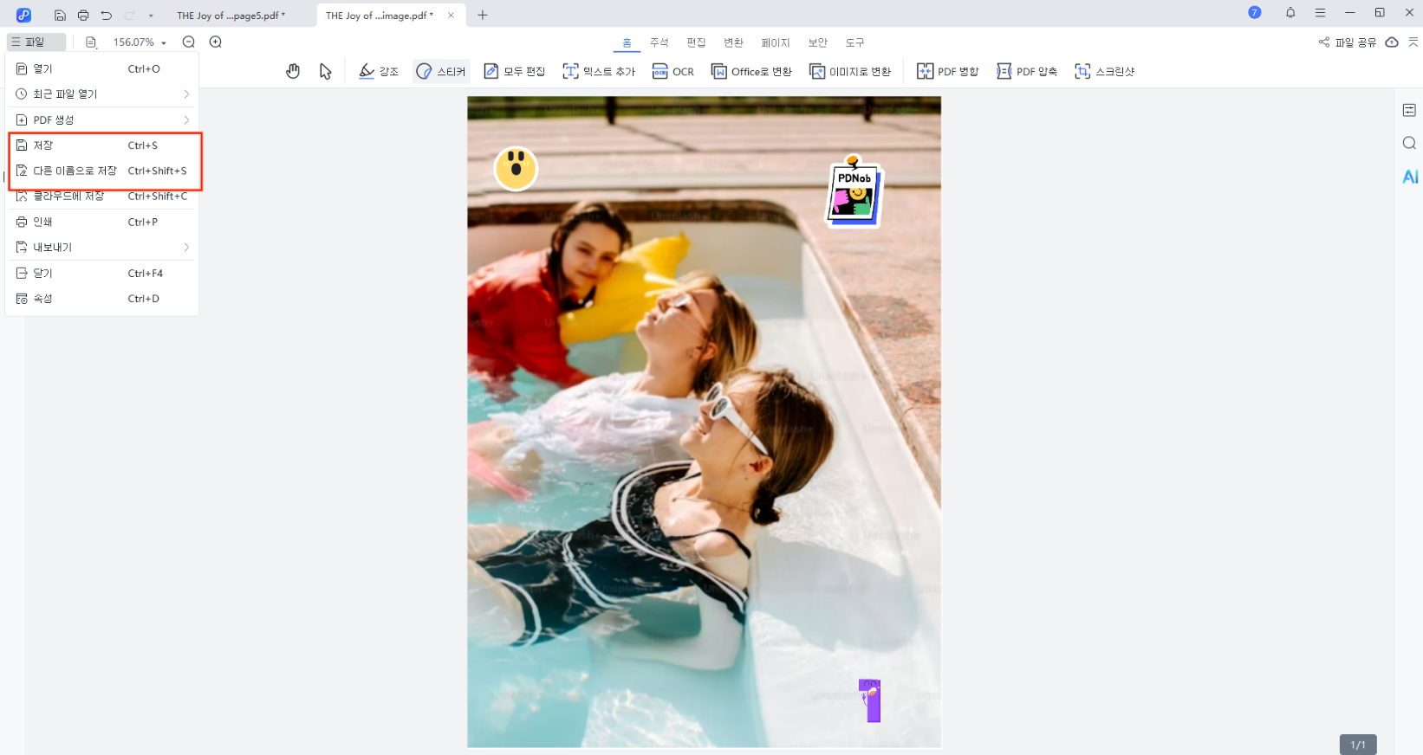This screenshot has height=755, width=1423.
Task: Select the purple sticker at page bottom
Action: (870, 700)
